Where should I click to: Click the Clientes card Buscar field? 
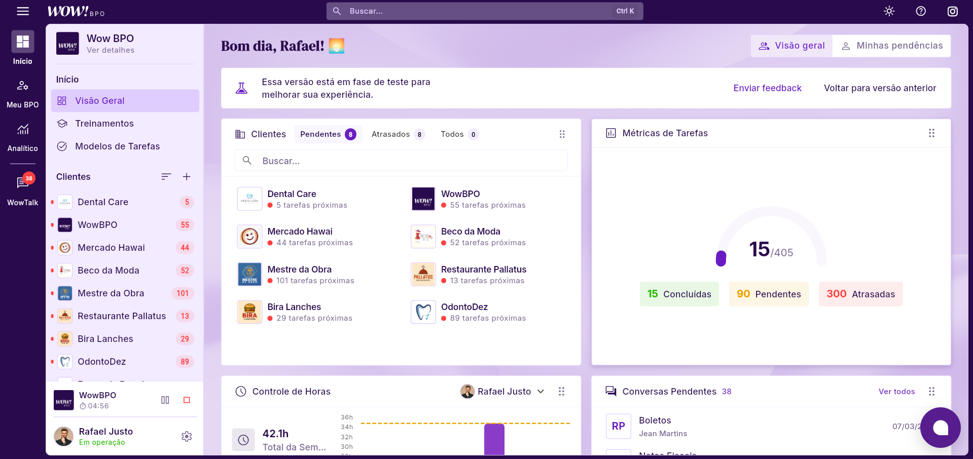401,161
